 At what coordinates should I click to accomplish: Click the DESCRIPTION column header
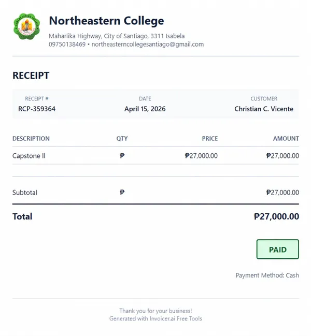click(31, 139)
